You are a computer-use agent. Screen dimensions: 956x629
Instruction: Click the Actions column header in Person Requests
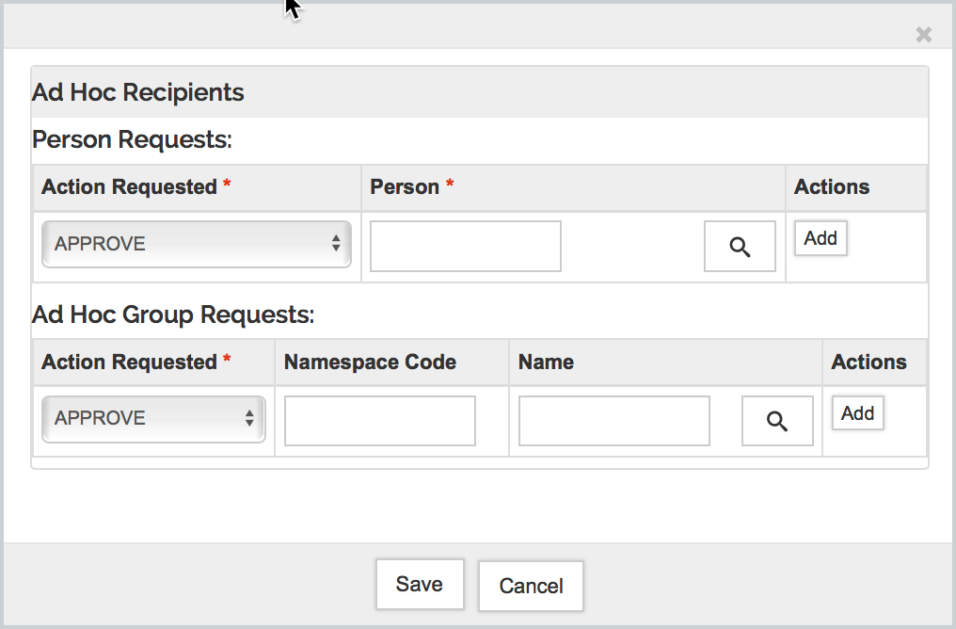[832, 187]
